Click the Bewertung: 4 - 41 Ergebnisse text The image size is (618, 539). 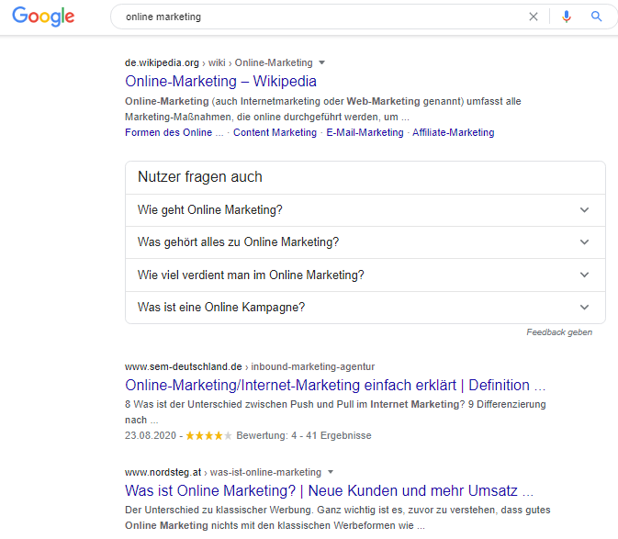click(303, 435)
